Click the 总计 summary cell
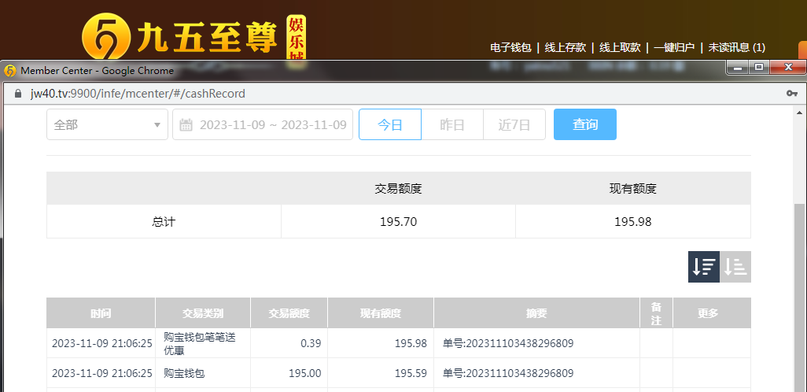This screenshot has width=807, height=392. [x=164, y=221]
